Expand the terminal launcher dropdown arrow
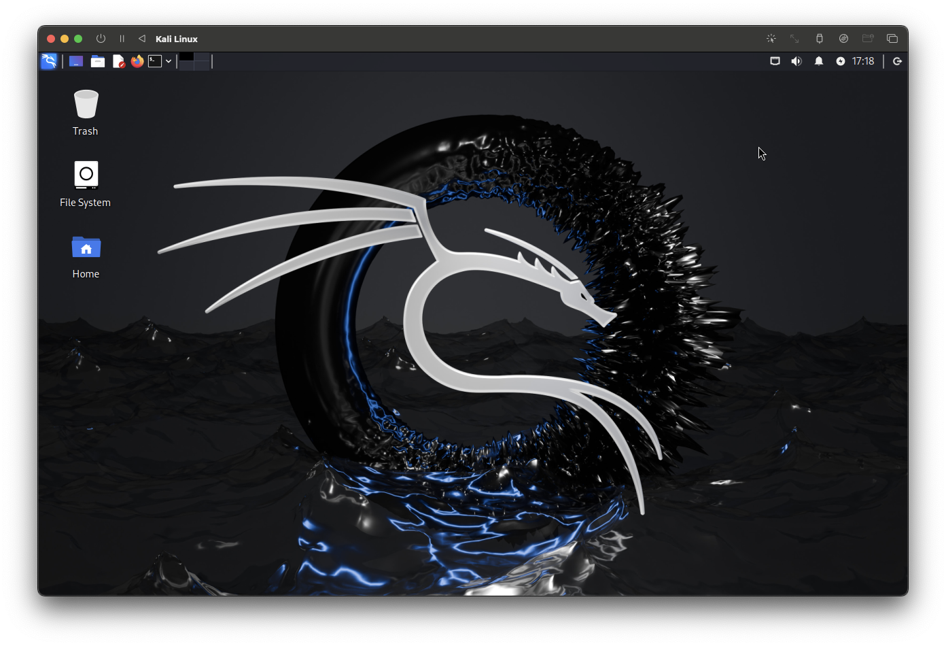946x646 pixels. pos(169,61)
